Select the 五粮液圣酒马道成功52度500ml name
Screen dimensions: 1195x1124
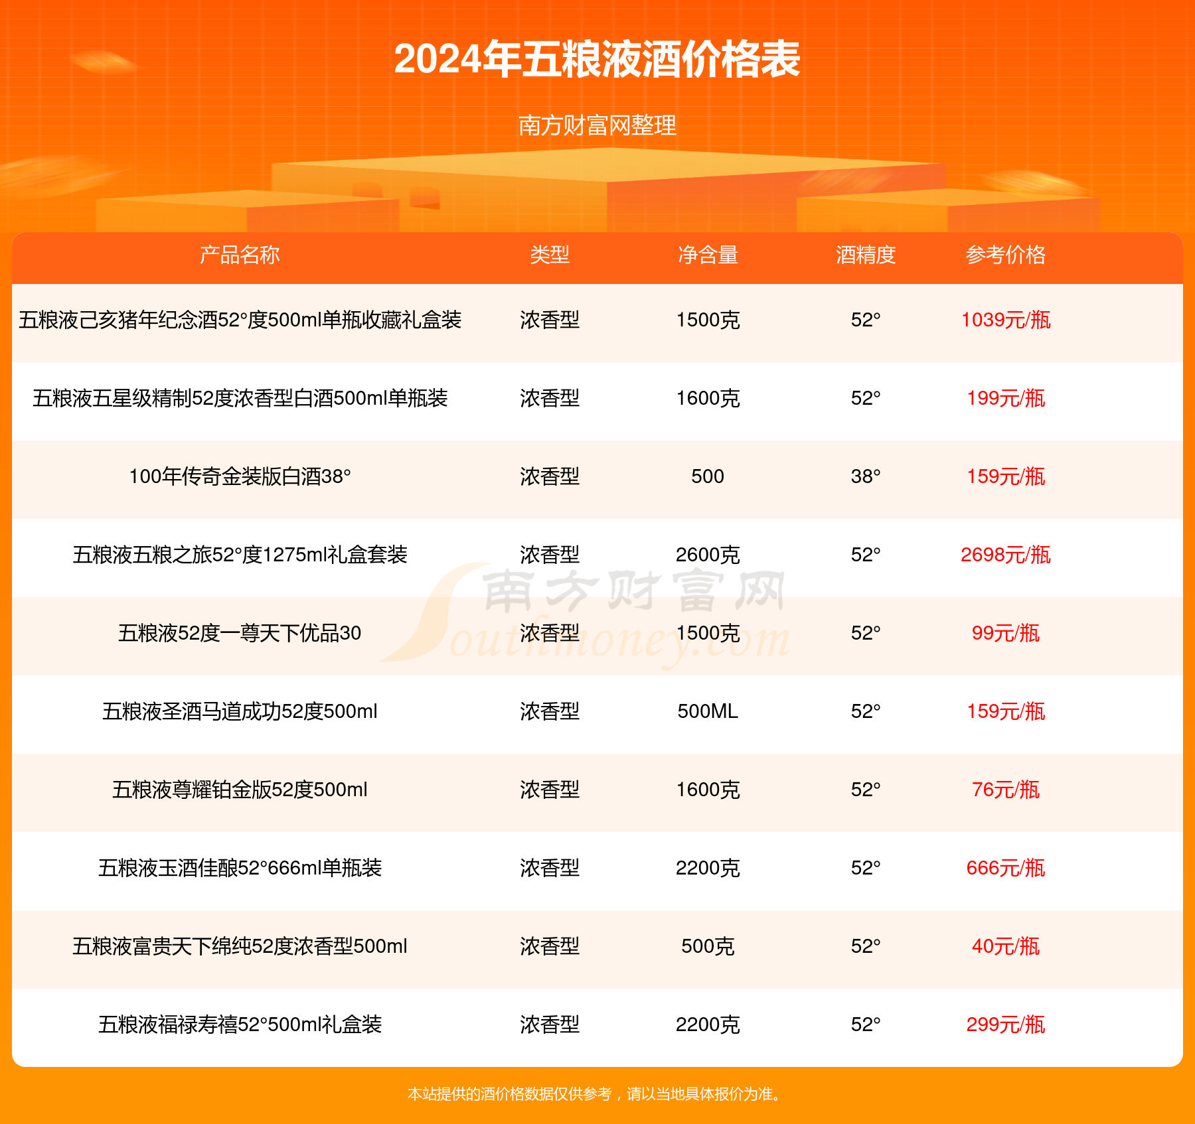point(240,711)
